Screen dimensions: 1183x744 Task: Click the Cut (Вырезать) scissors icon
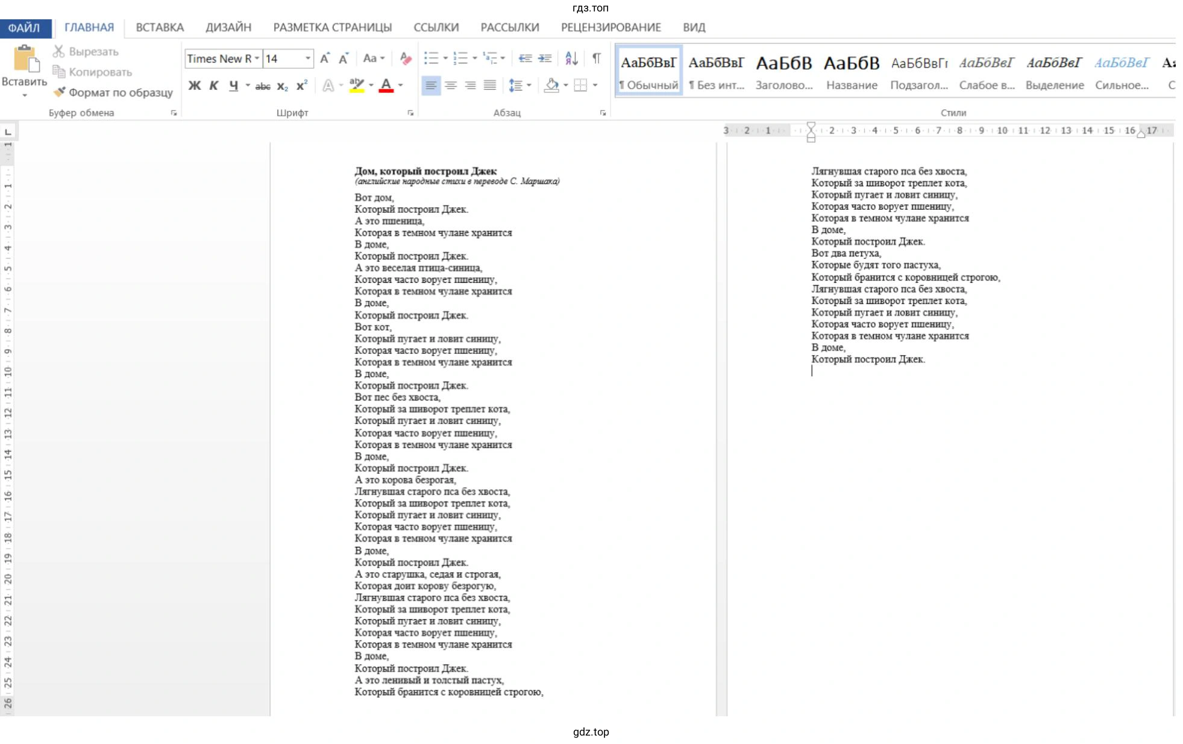point(58,51)
